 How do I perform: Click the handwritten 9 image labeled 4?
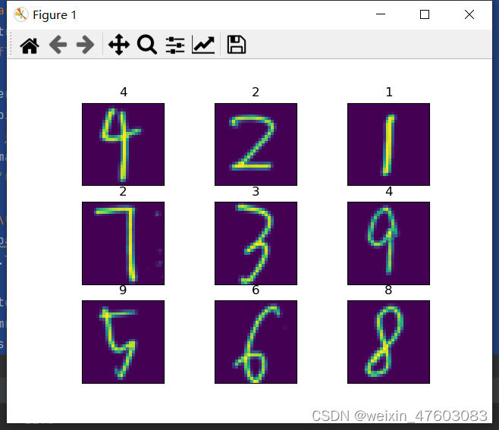[x=388, y=243]
